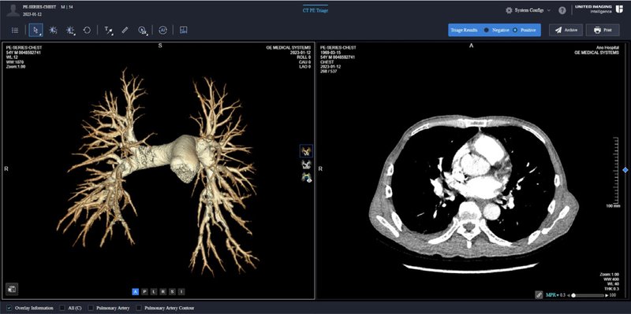Select Positive triage result radio
631x314 pixels.
(x=515, y=30)
